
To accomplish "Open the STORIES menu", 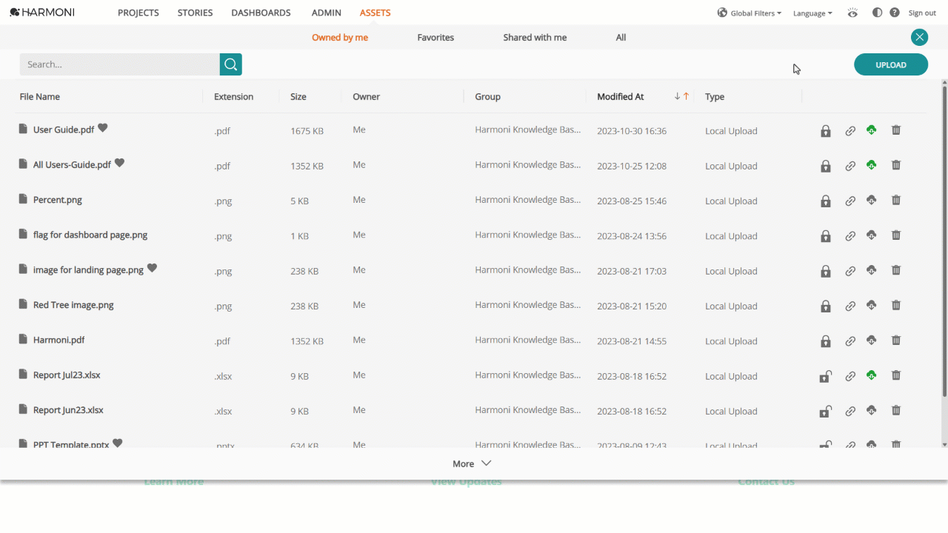I will click(195, 13).
